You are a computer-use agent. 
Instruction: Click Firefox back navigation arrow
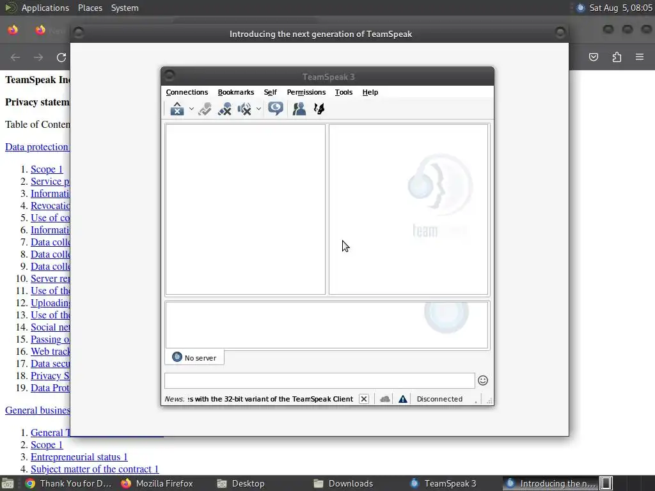[15, 57]
